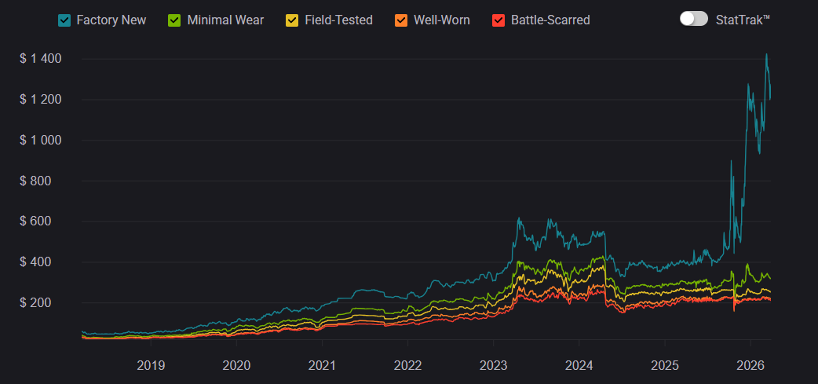This screenshot has width=818, height=384.
Task: Click the Field-Tested legend text
Action: click(x=338, y=20)
